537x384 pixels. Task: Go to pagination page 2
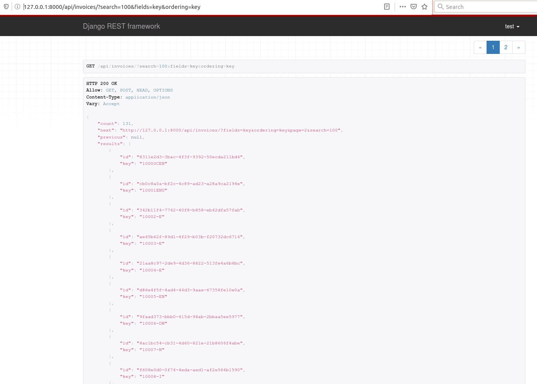506,47
